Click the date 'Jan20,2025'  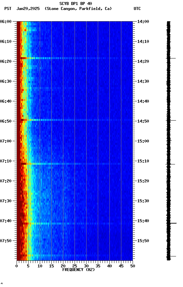(28, 9)
